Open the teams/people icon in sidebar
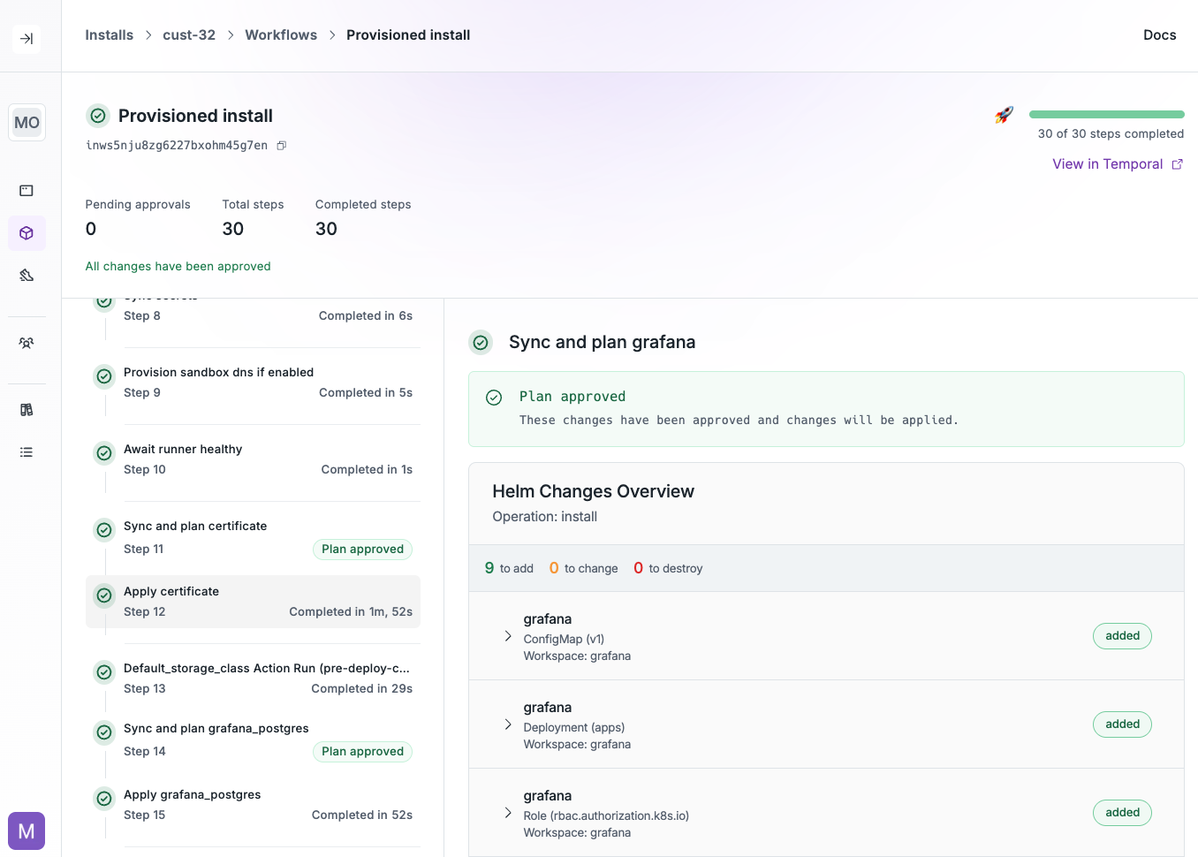The height and width of the screenshot is (857, 1198). pos(27,342)
